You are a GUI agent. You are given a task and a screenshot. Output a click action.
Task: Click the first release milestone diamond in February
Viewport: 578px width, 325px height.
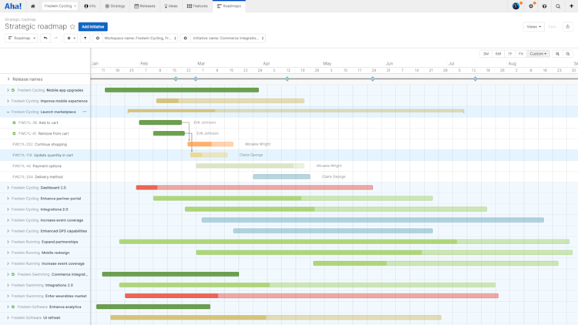(176, 79)
